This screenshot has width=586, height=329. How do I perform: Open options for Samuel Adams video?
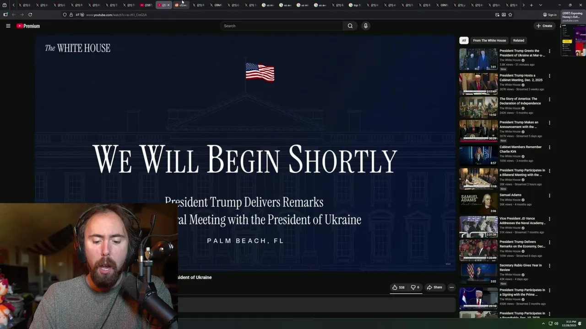(549, 196)
